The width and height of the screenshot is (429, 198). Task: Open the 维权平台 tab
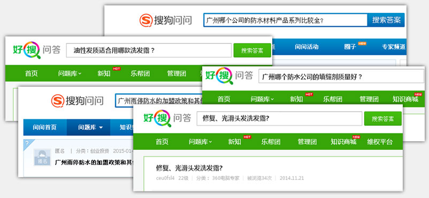point(380,142)
